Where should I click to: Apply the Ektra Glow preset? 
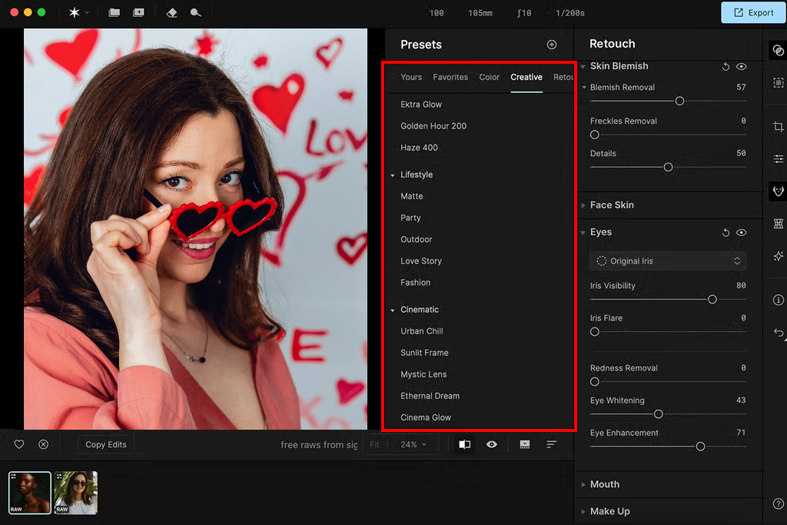coord(421,105)
